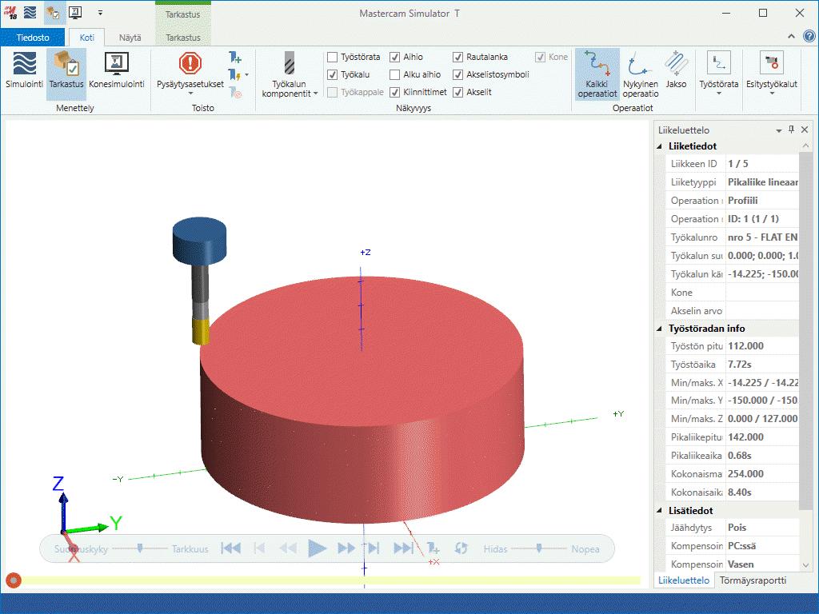This screenshot has height=614, width=819.
Task: Check the Alku aihio checkbox
Action: click(x=395, y=74)
